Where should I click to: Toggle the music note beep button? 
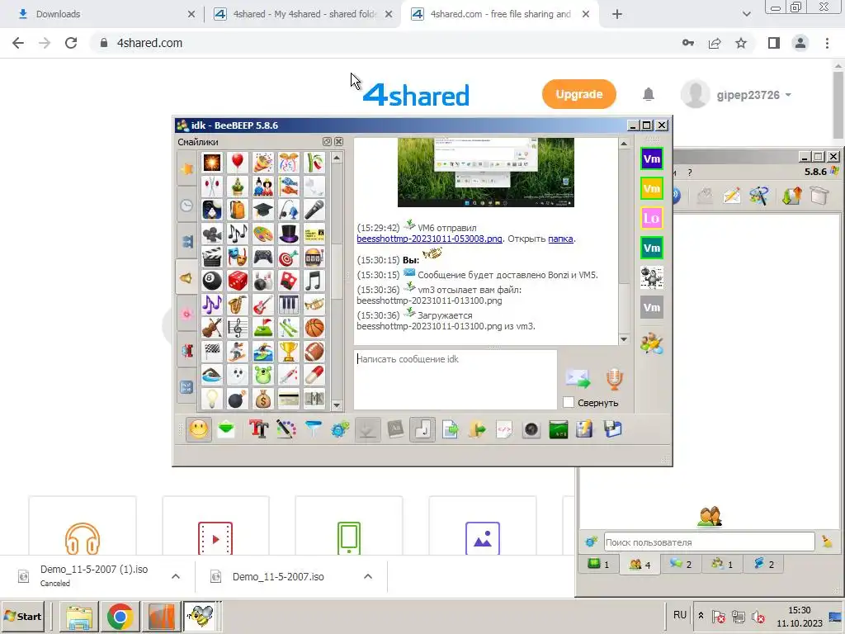click(x=422, y=429)
